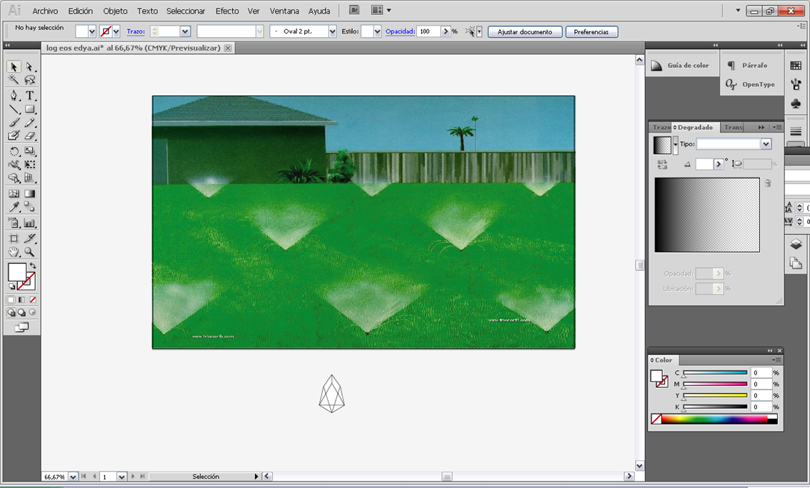810x488 pixels.
Task: Swap fill and stroke colors
Action: click(x=32, y=265)
